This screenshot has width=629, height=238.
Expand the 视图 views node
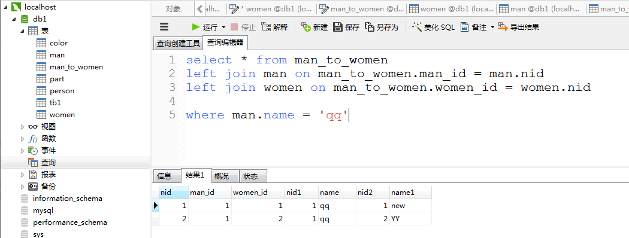point(23,127)
